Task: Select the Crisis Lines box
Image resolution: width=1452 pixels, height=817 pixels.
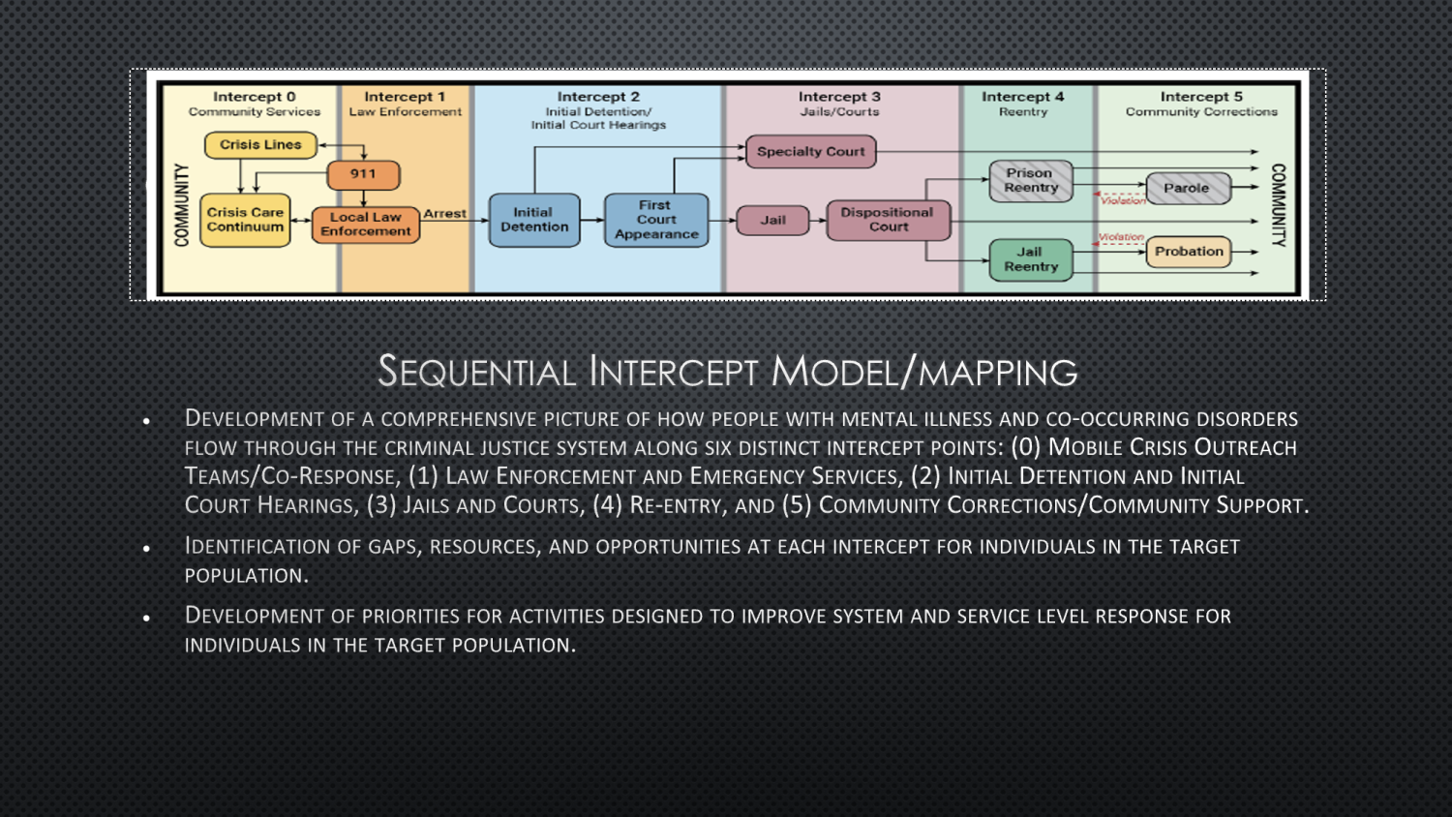Action: [259, 144]
